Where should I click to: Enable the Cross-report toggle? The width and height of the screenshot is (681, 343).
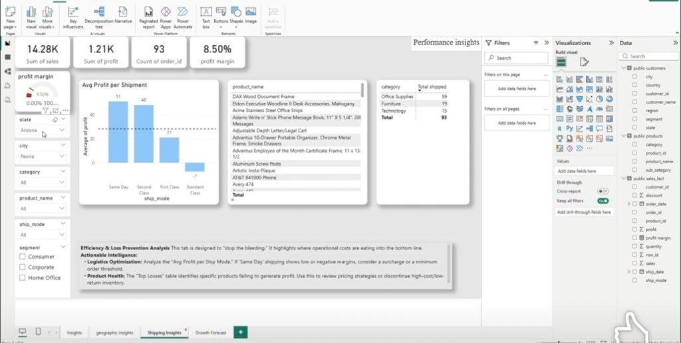point(603,191)
